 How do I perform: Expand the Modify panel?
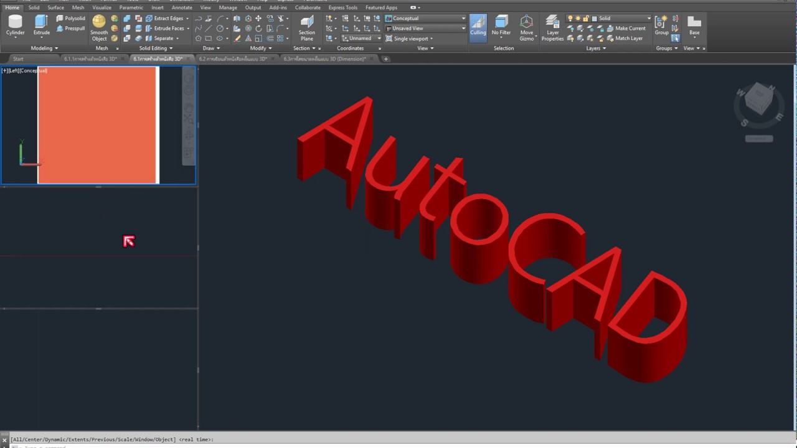tap(260, 48)
